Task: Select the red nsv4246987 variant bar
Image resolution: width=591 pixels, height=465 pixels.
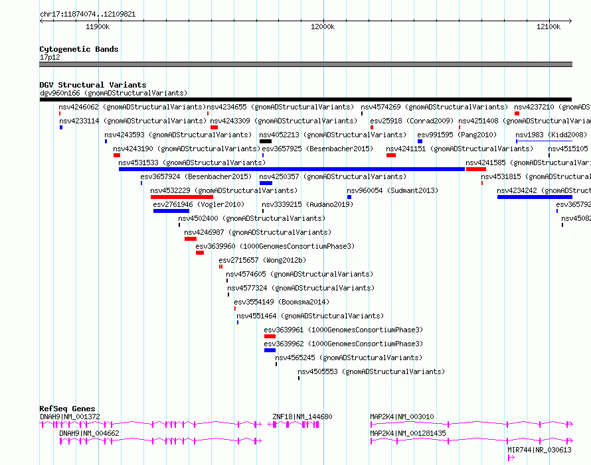Action: coord(191,239)
